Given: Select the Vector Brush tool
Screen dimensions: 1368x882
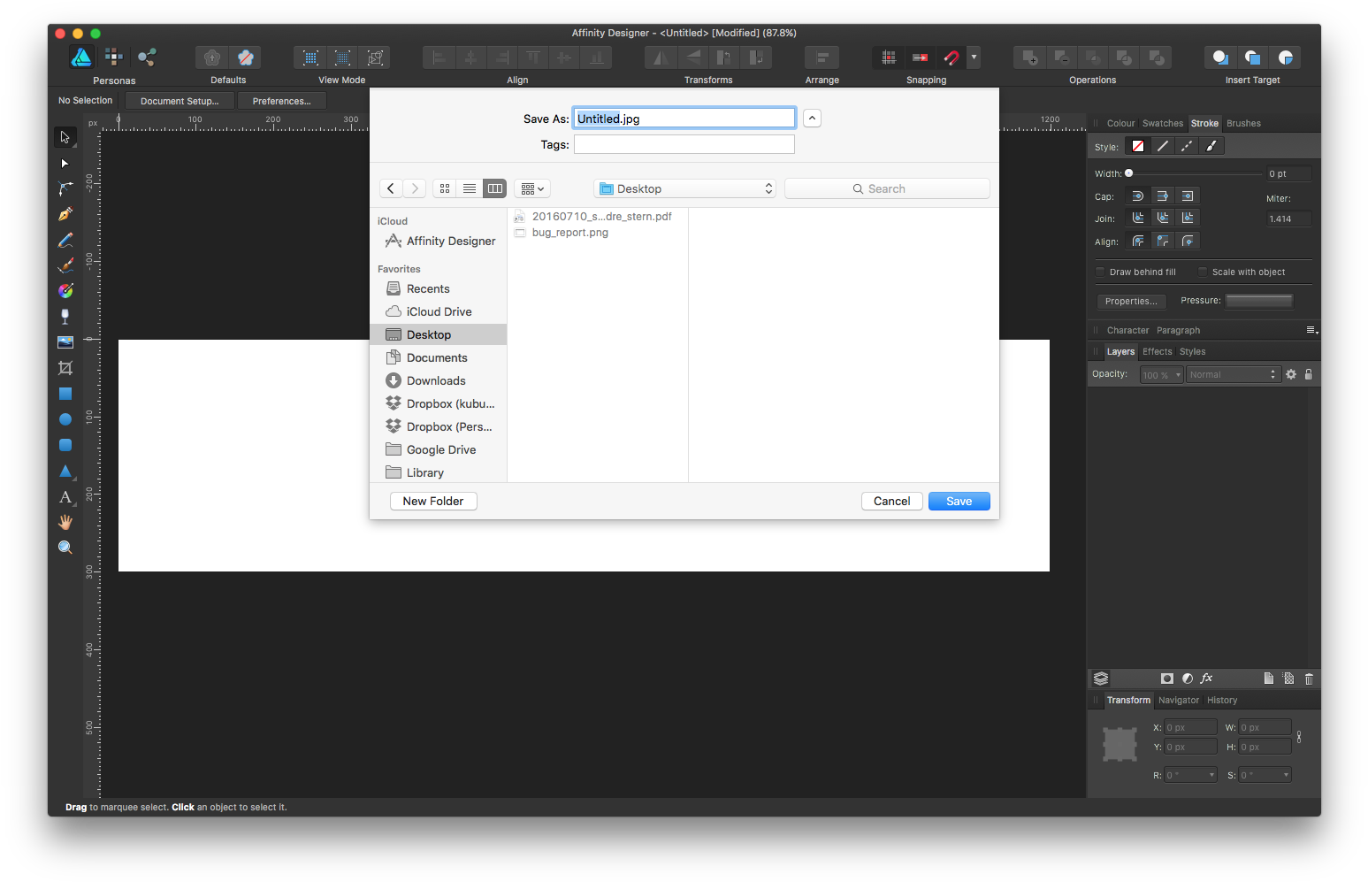Looking at the screenshot, I should tap(65, 265).
